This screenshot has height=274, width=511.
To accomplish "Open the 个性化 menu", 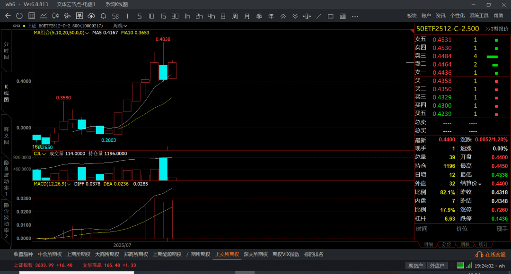I will [x=457, y=16].
